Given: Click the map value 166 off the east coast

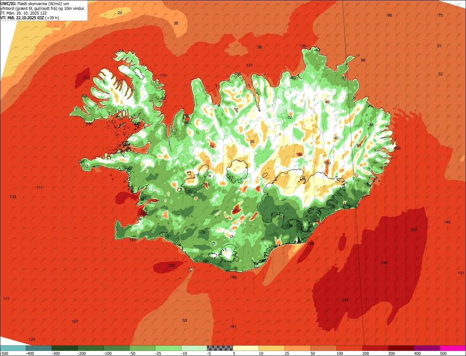Looking at the screenshot, I should coord(397,148).
